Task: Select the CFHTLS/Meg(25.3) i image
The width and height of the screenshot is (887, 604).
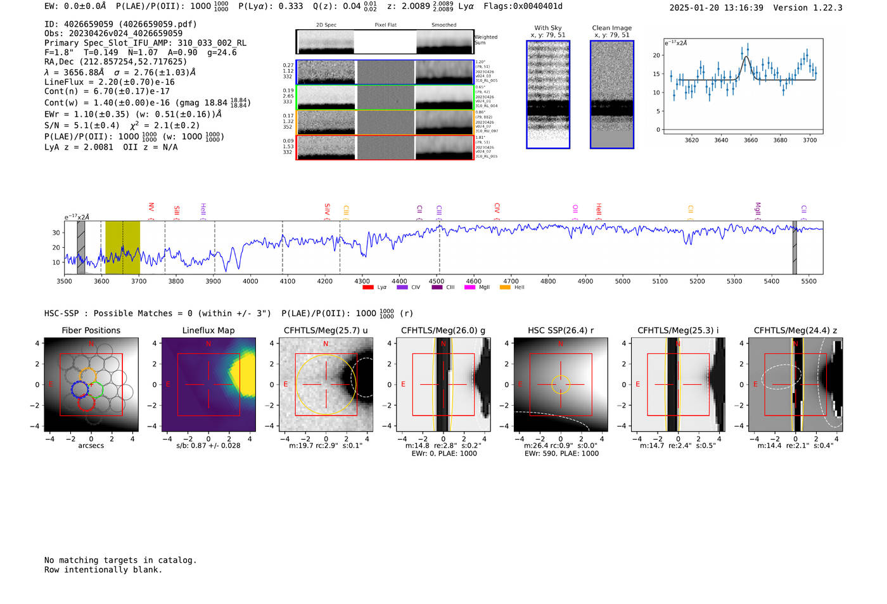Action: click(x=678, y=385)
